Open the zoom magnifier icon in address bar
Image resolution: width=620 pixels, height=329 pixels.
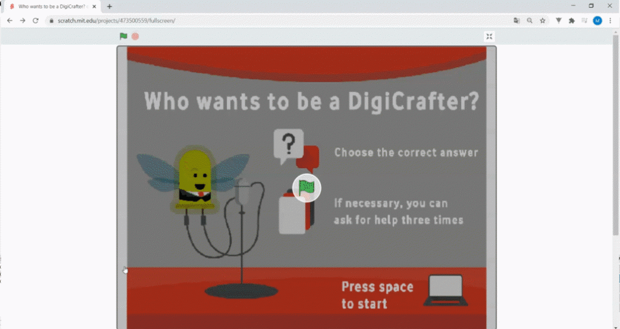529,21
